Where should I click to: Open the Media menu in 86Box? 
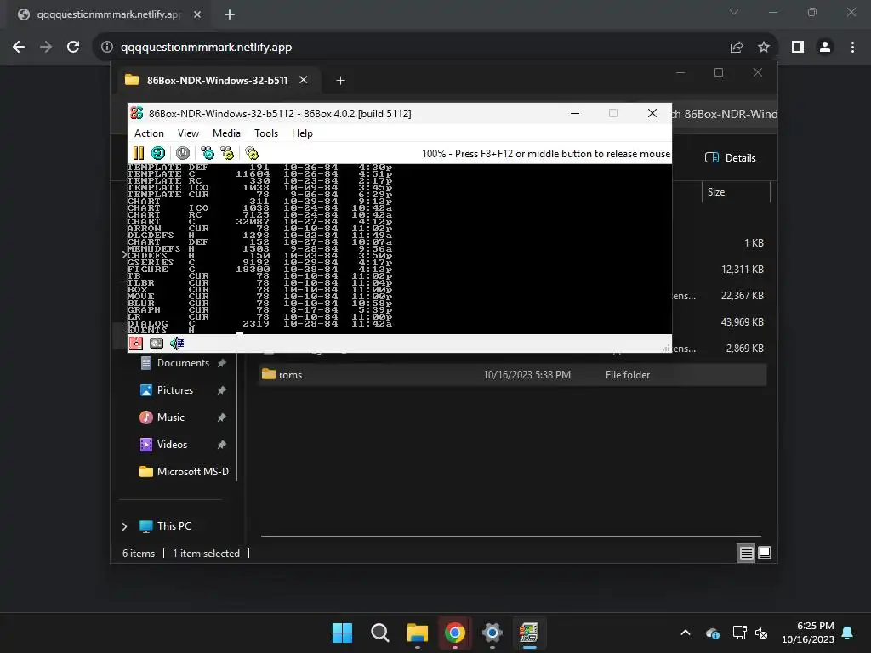point(226,133)
